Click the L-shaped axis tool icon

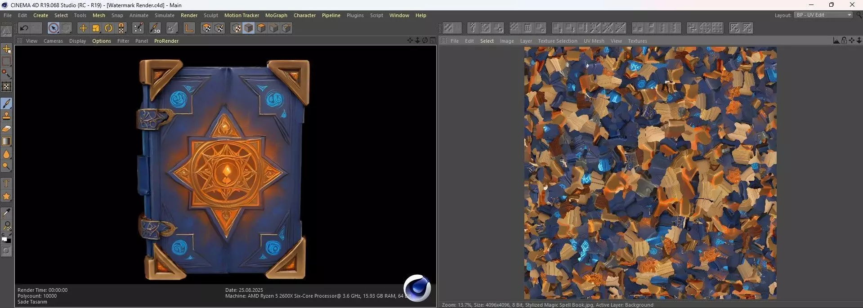tap(189, 28)
